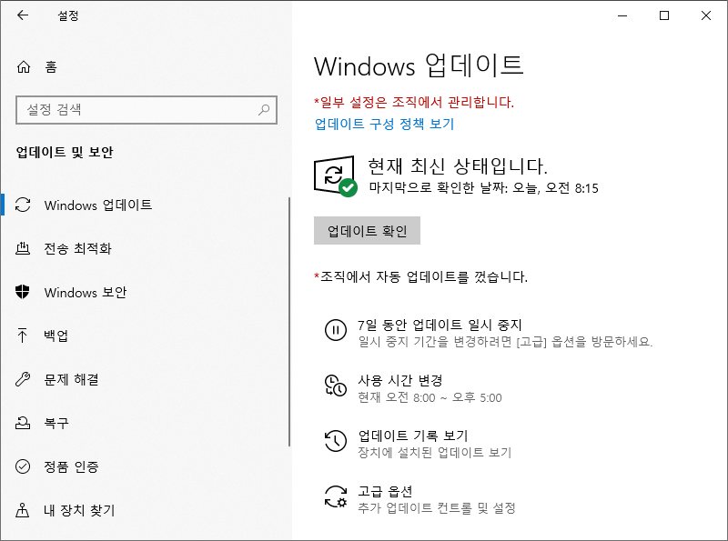
Task: Click the 설정 검색 input field
Action: pos(147,110)
